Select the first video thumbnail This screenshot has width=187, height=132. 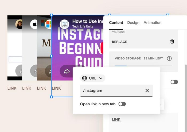(15, 48)
